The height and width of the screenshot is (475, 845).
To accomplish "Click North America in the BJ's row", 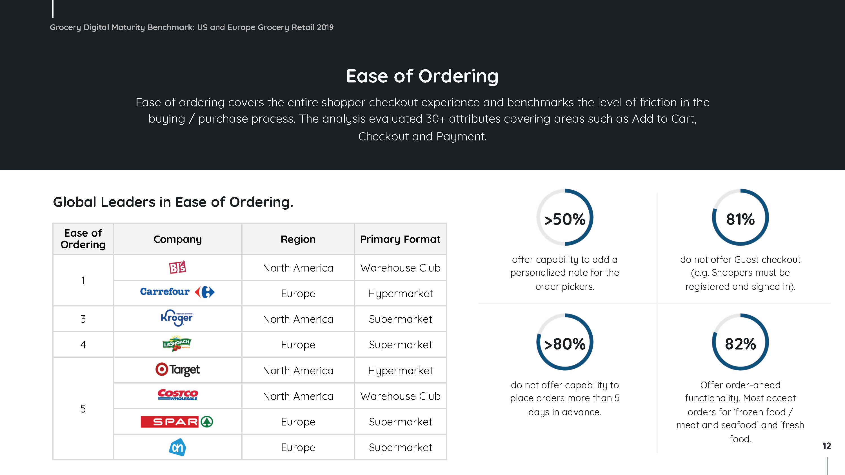I will click(298, 268).
